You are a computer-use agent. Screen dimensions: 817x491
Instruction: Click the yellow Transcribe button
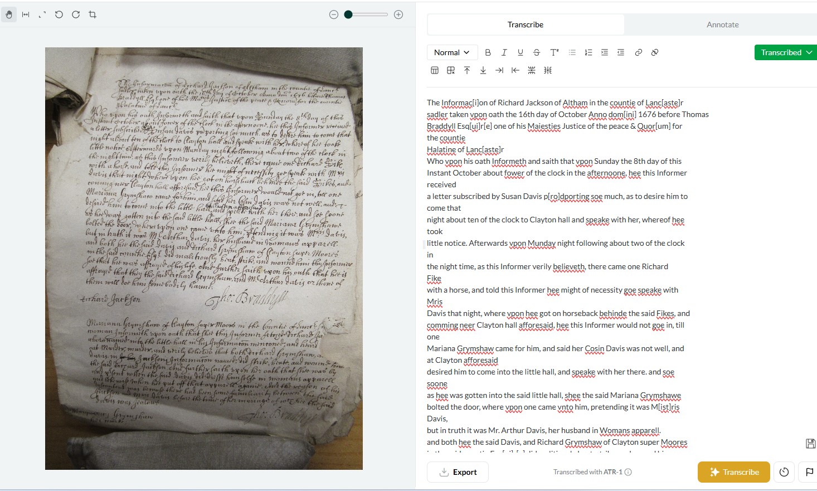733,472
